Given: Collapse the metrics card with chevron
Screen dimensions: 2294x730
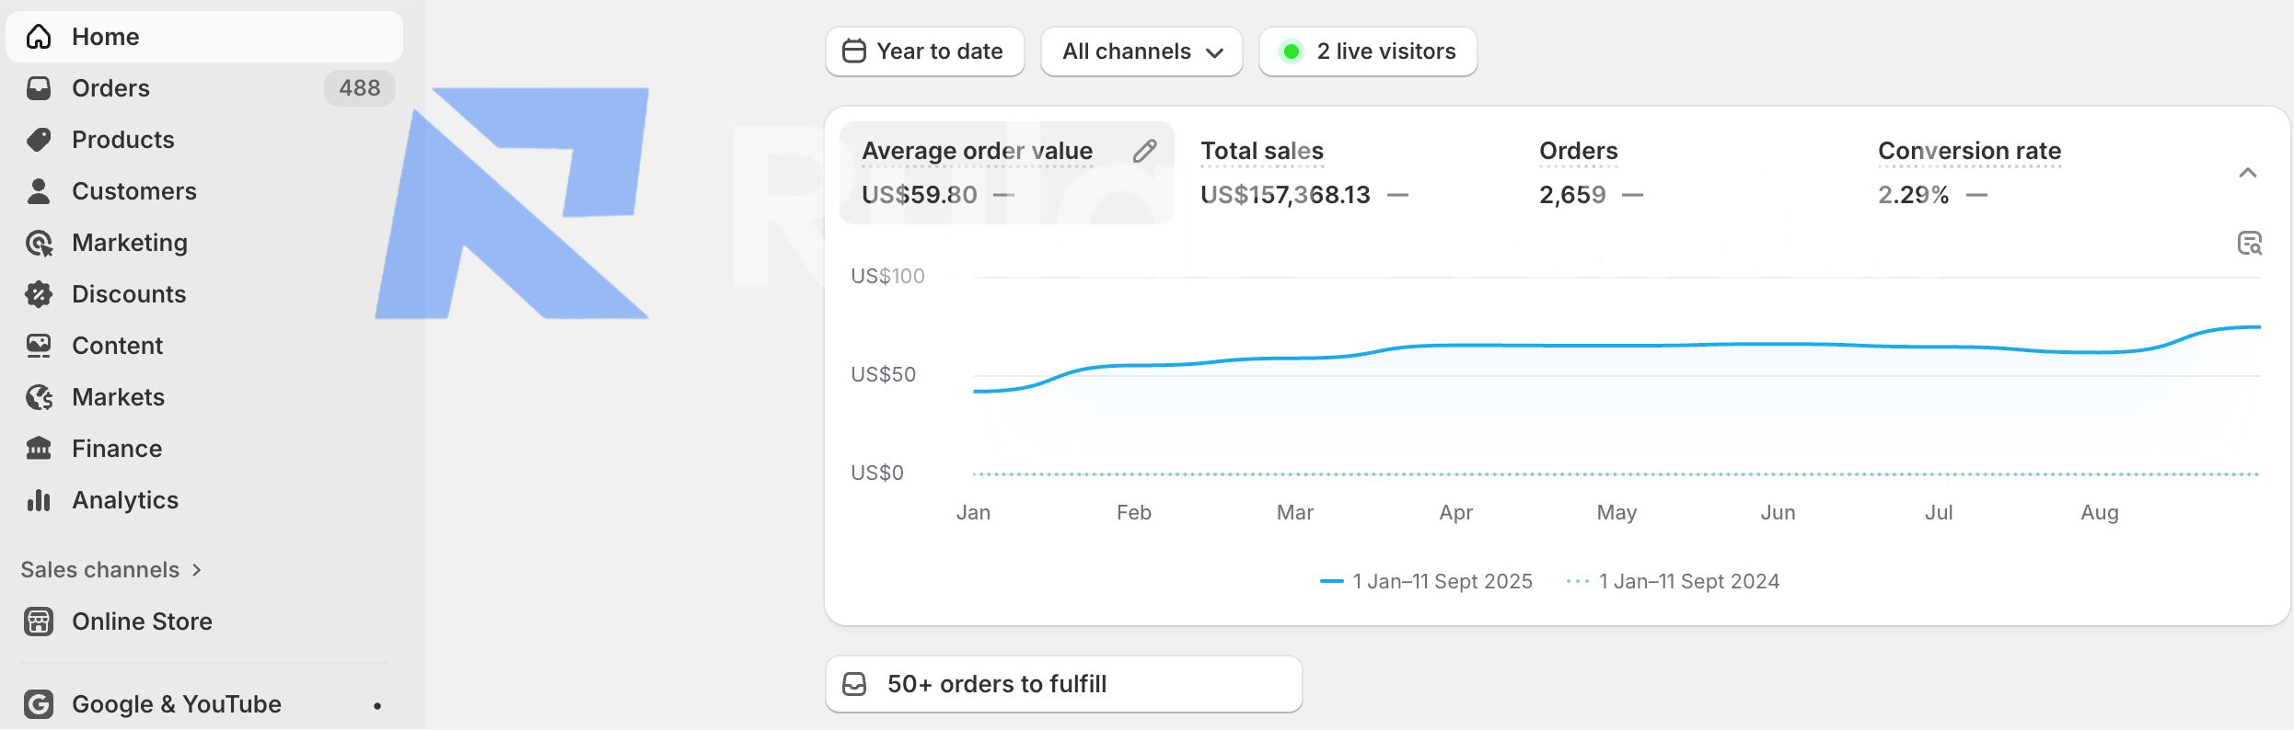Looking at the screenshot, I should click(2247, 173).
